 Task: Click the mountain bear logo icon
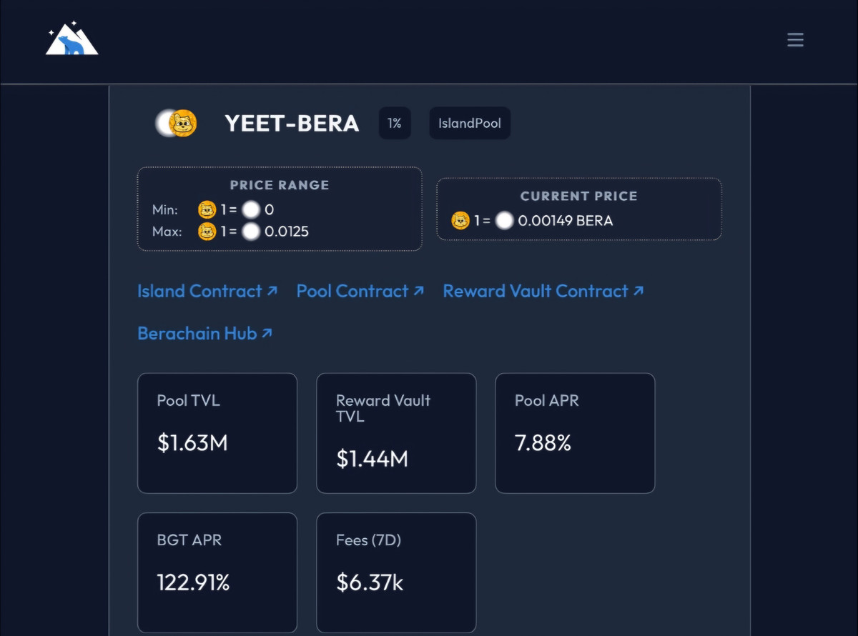(71, 41)
